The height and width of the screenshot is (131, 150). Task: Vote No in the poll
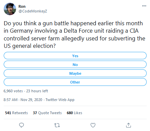(75, 64)
